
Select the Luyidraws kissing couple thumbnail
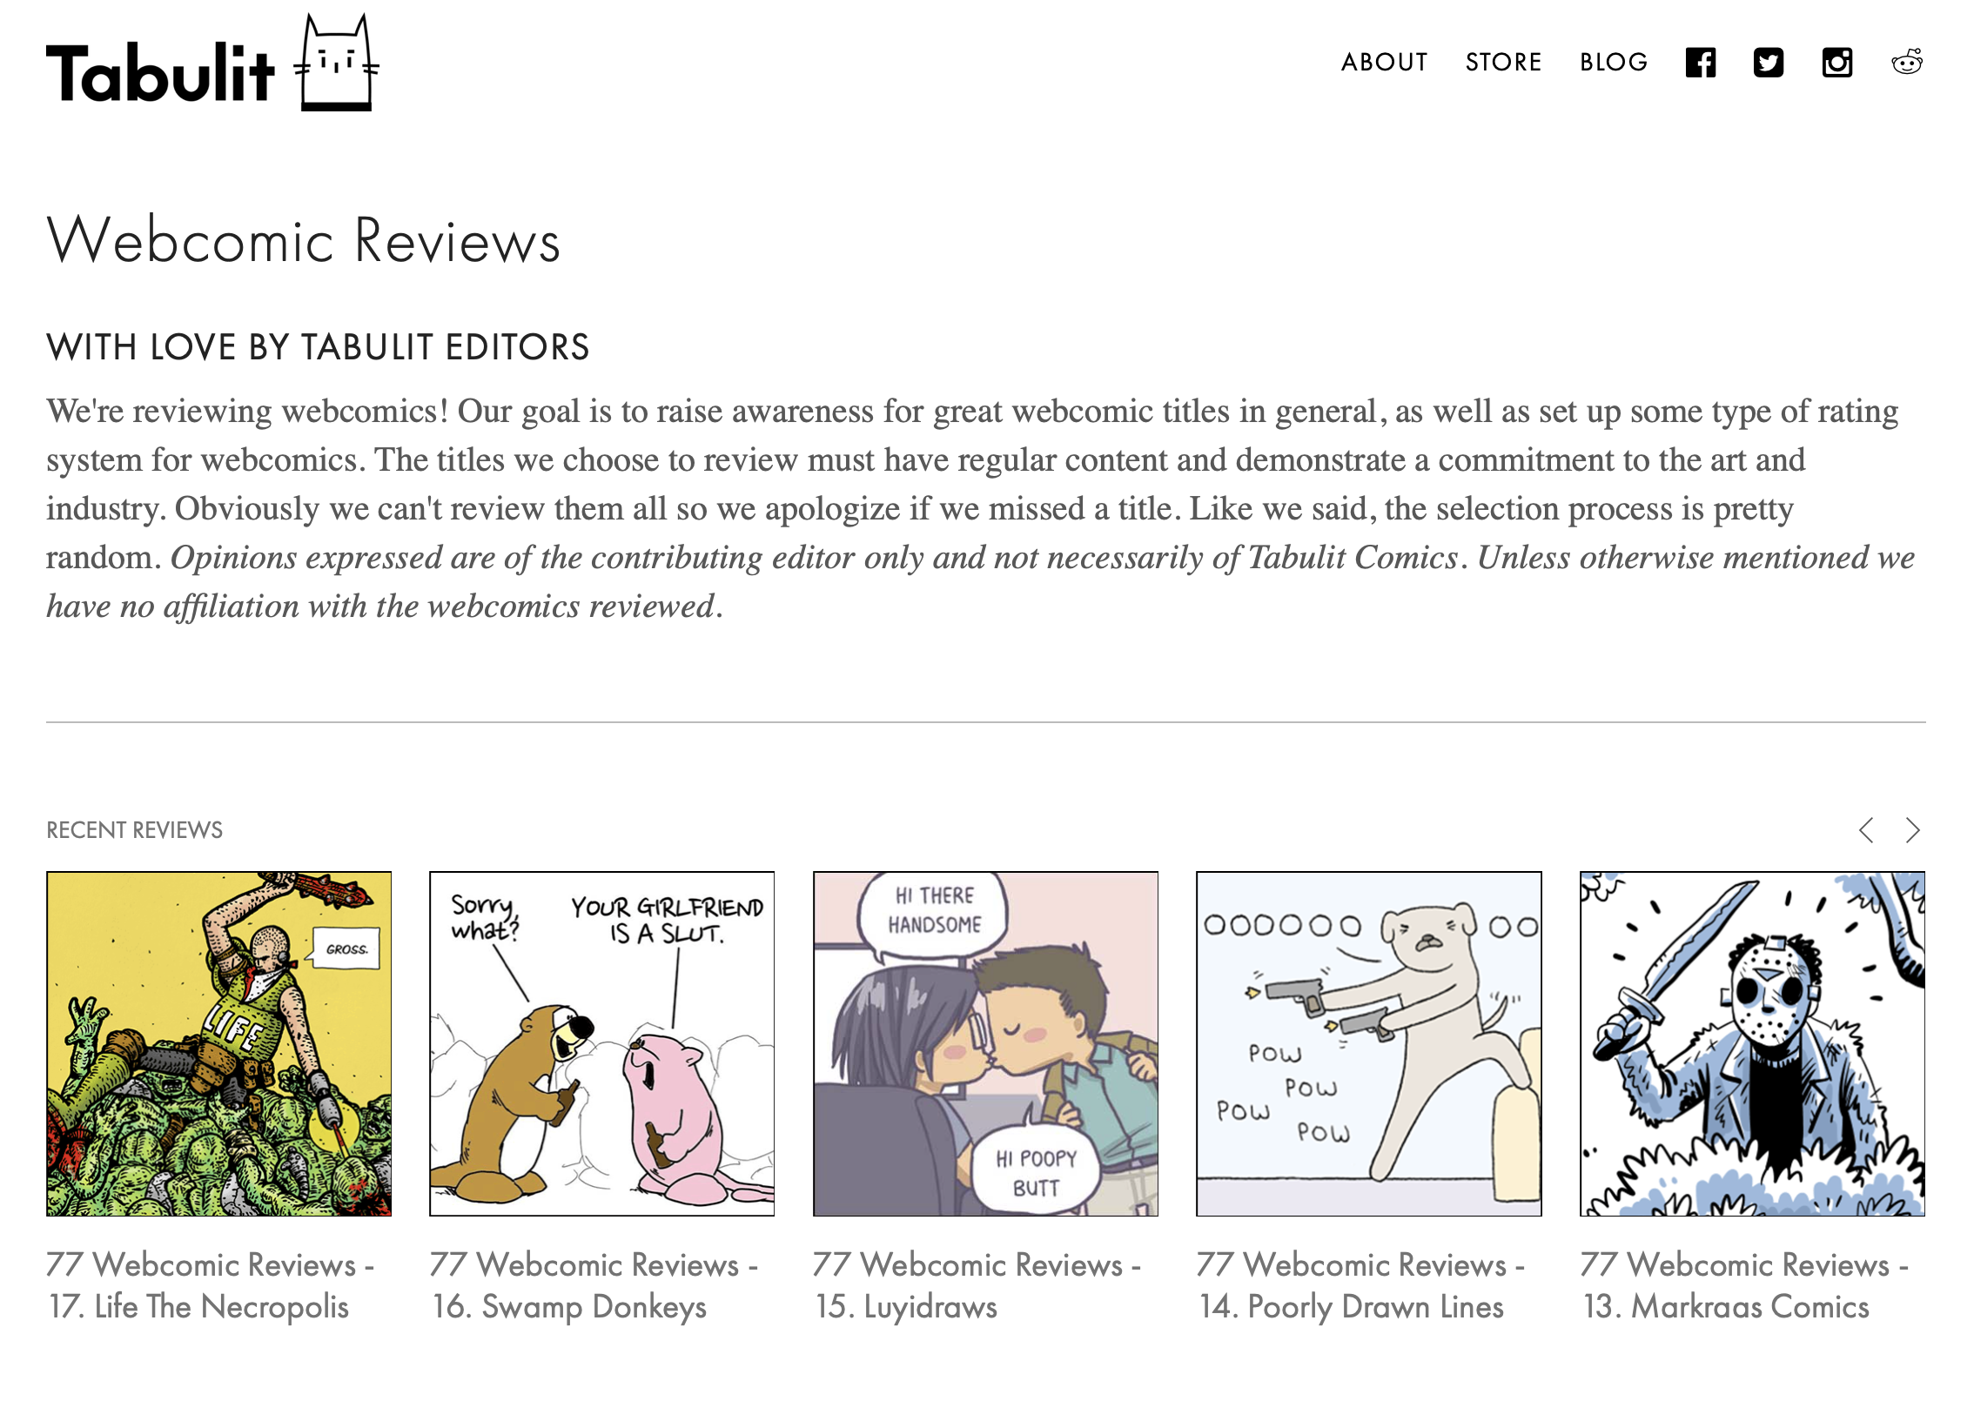985,1043
